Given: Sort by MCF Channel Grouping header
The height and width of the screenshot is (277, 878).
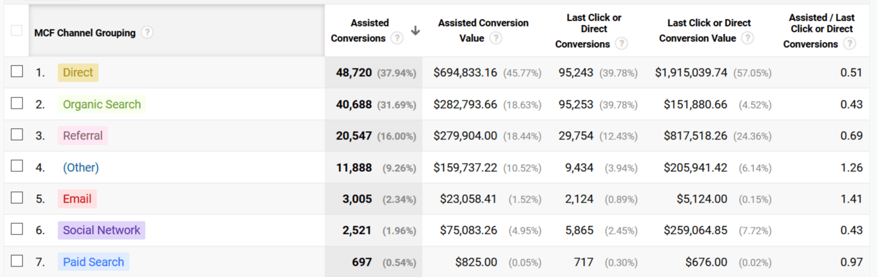Looking at the screenshot, I should click(x=85, y=33).
